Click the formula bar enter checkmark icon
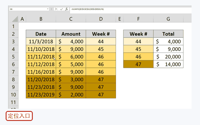The height and width of the screenshot is (125, 200). click(x=62, y=9)
